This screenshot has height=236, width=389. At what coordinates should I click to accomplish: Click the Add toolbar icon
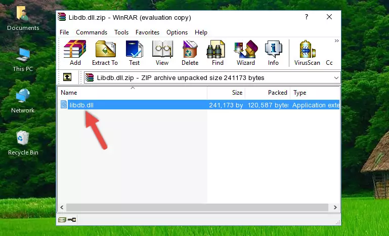[75, 53]
